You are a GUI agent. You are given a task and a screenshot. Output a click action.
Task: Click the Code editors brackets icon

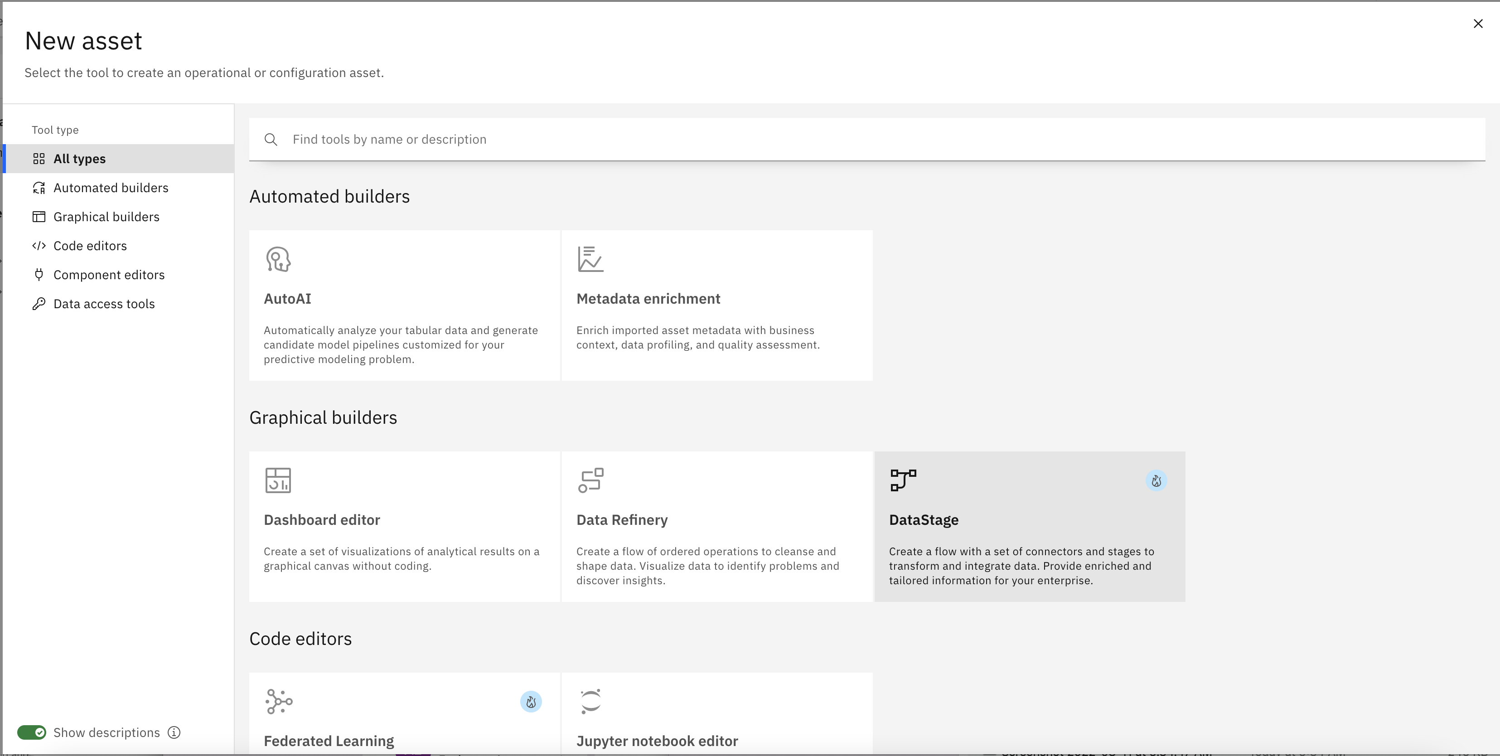(x=39, y=246)
